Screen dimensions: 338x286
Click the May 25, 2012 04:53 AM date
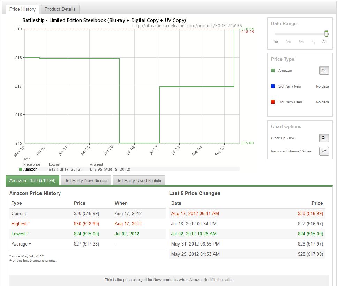pyautogui.click(x=195, y=254)
